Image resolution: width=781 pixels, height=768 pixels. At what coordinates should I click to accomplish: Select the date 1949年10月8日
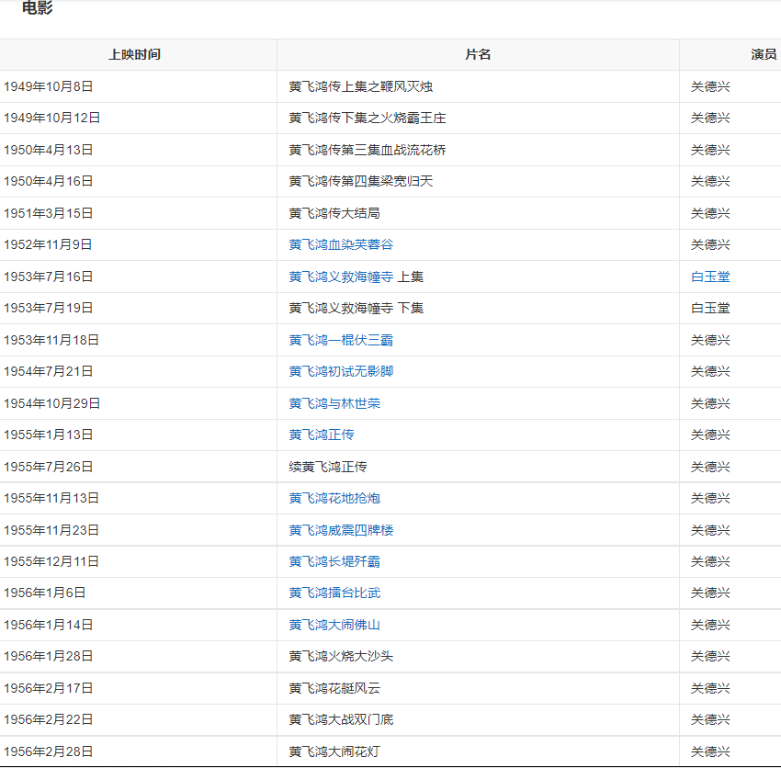coord(49,86)
